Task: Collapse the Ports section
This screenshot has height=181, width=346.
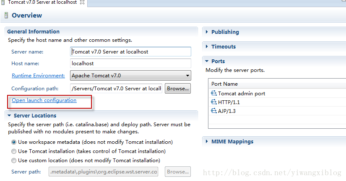Action: (207, 61)
